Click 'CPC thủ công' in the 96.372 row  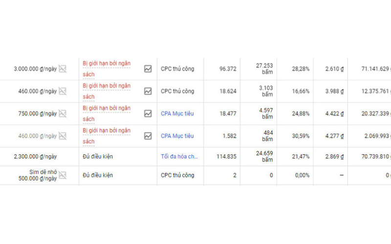[x=177, y=69]
